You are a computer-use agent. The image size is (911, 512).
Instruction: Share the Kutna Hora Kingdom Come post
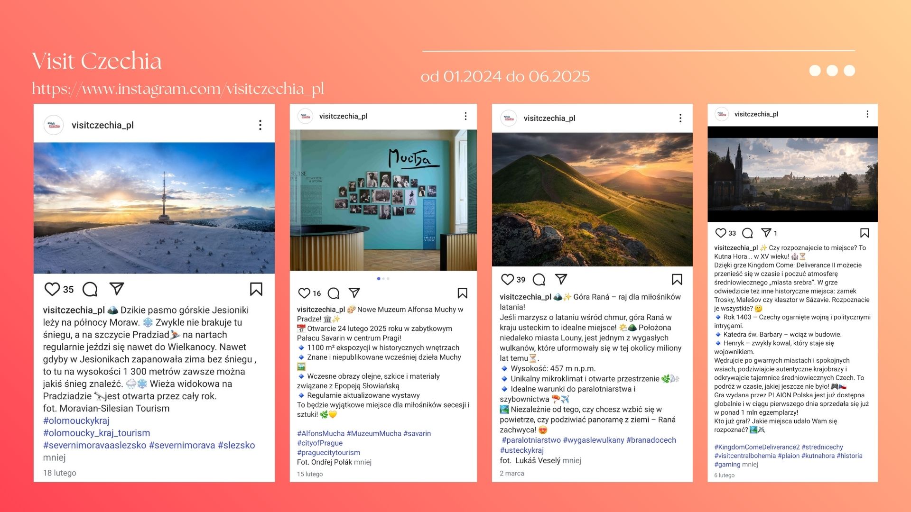(x=766, y=232)
